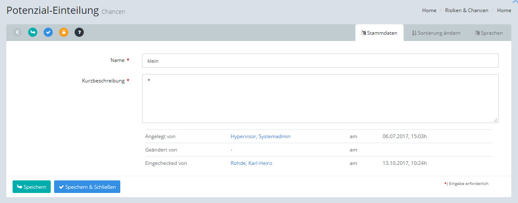Open help via the question mark icon

79,32
